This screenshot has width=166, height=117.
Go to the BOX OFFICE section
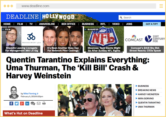click(68, 24)
